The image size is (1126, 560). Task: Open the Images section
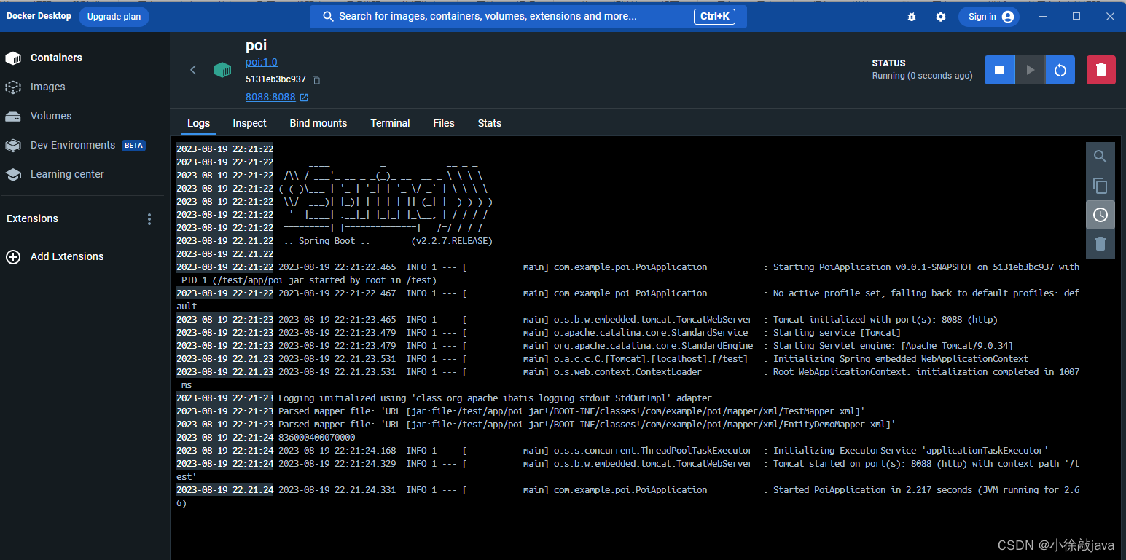47,87
